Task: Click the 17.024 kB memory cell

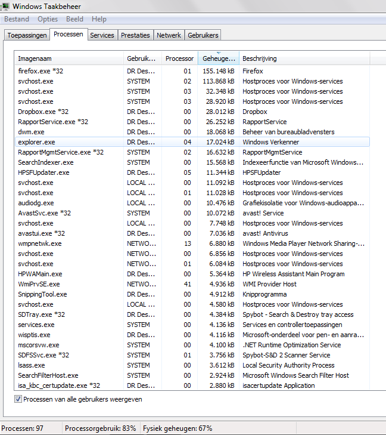Action: coord(220,142)
